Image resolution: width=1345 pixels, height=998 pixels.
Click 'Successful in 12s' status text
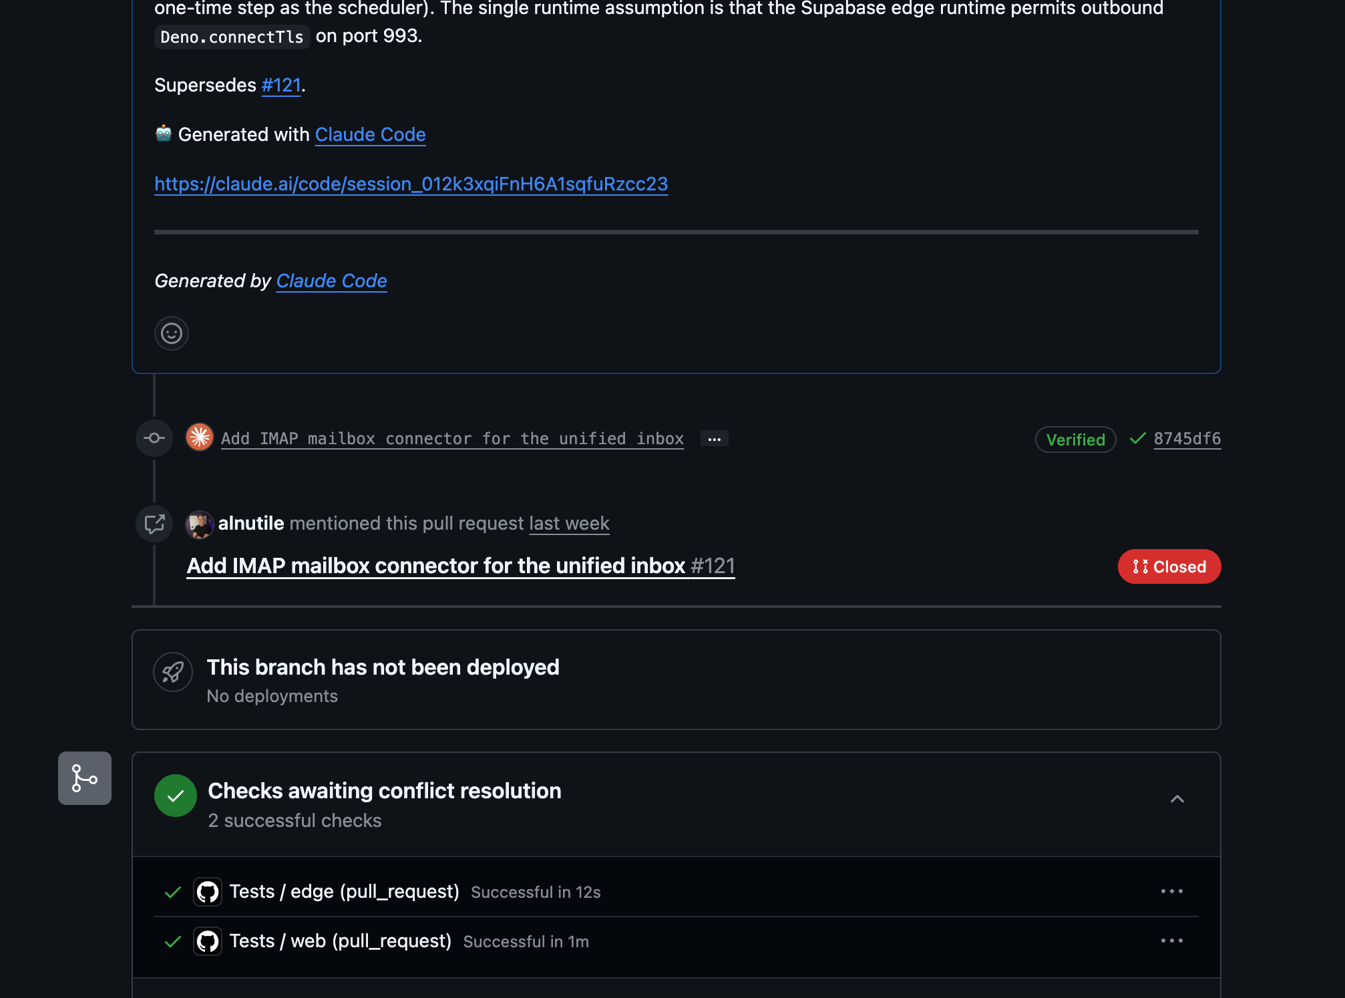tap(536, 892)
